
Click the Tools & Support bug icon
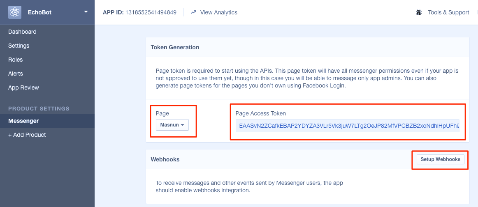pyautogui.click(x=418, y=12)
